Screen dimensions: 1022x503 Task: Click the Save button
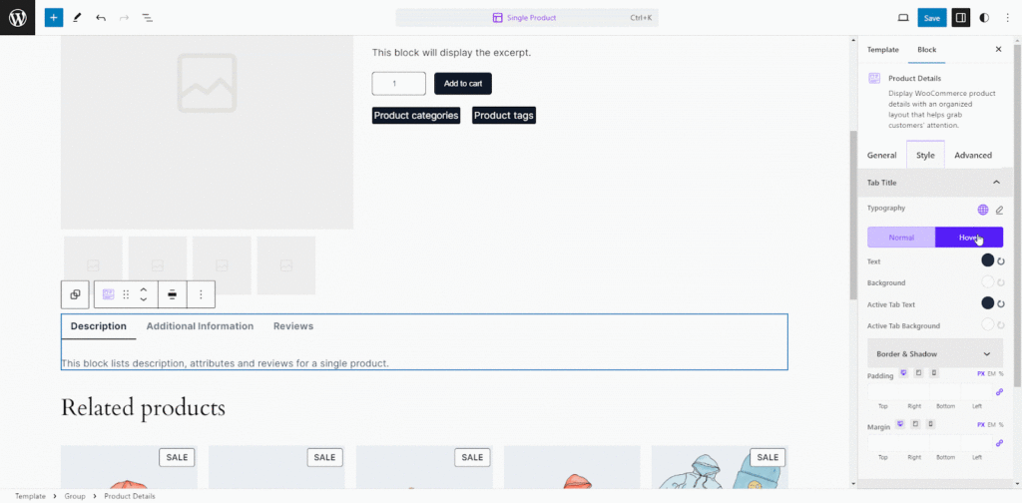pyautogui.click(x=932, y=18)
